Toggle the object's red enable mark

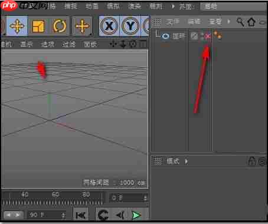coord(208,36)
